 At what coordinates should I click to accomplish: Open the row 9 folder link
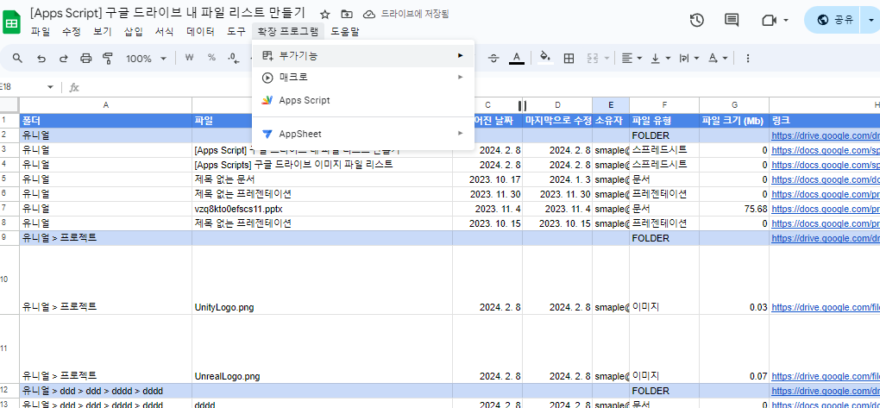coord(826,238)
